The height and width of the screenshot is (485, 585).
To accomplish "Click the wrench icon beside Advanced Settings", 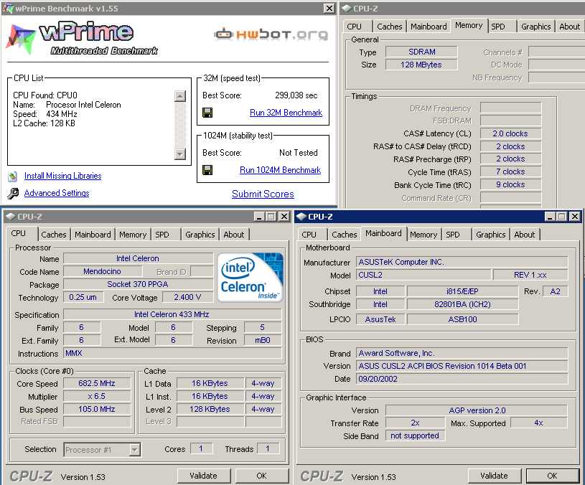I will (x=13, y=194).
